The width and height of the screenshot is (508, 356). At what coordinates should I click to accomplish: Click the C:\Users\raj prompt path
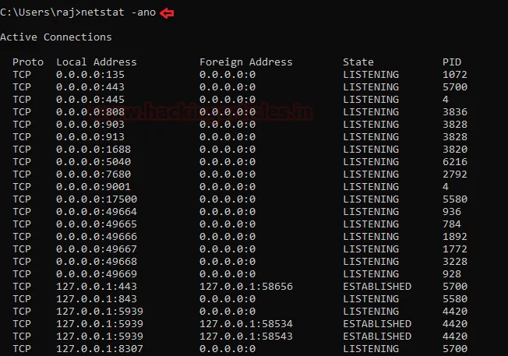[x=35, y=12]
